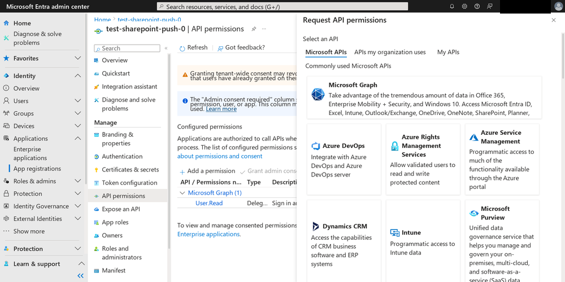The image size is (565, 282).
Task: Collapse the Identity section chevron
Action: pos(77,76)
